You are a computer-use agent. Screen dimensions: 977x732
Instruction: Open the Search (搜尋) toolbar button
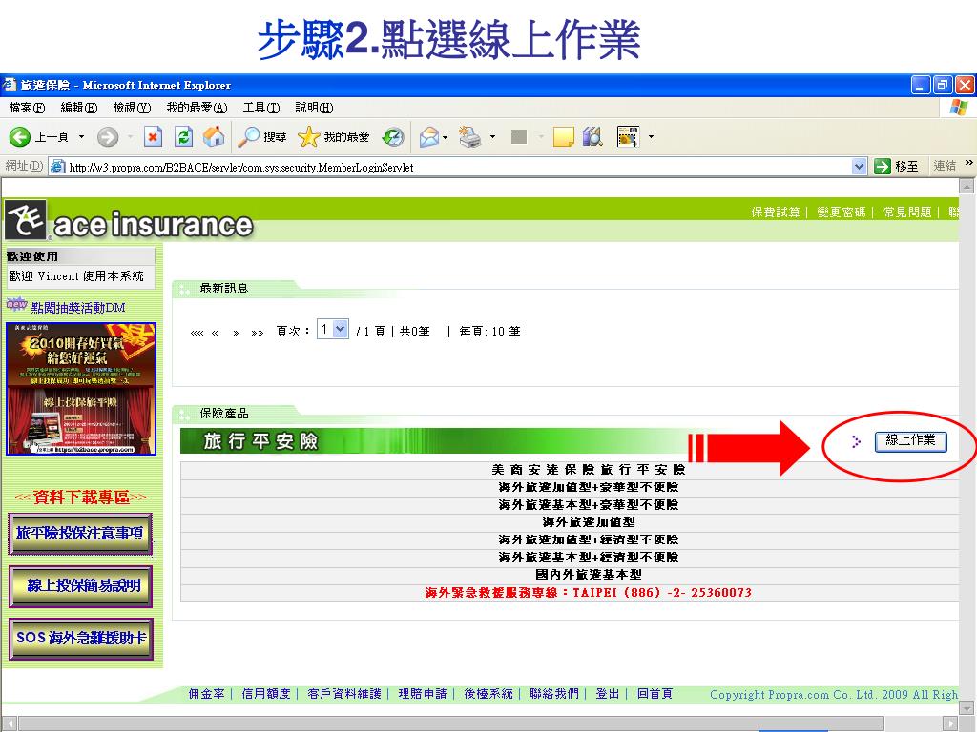pyautogui.click(x=261, y=137)
